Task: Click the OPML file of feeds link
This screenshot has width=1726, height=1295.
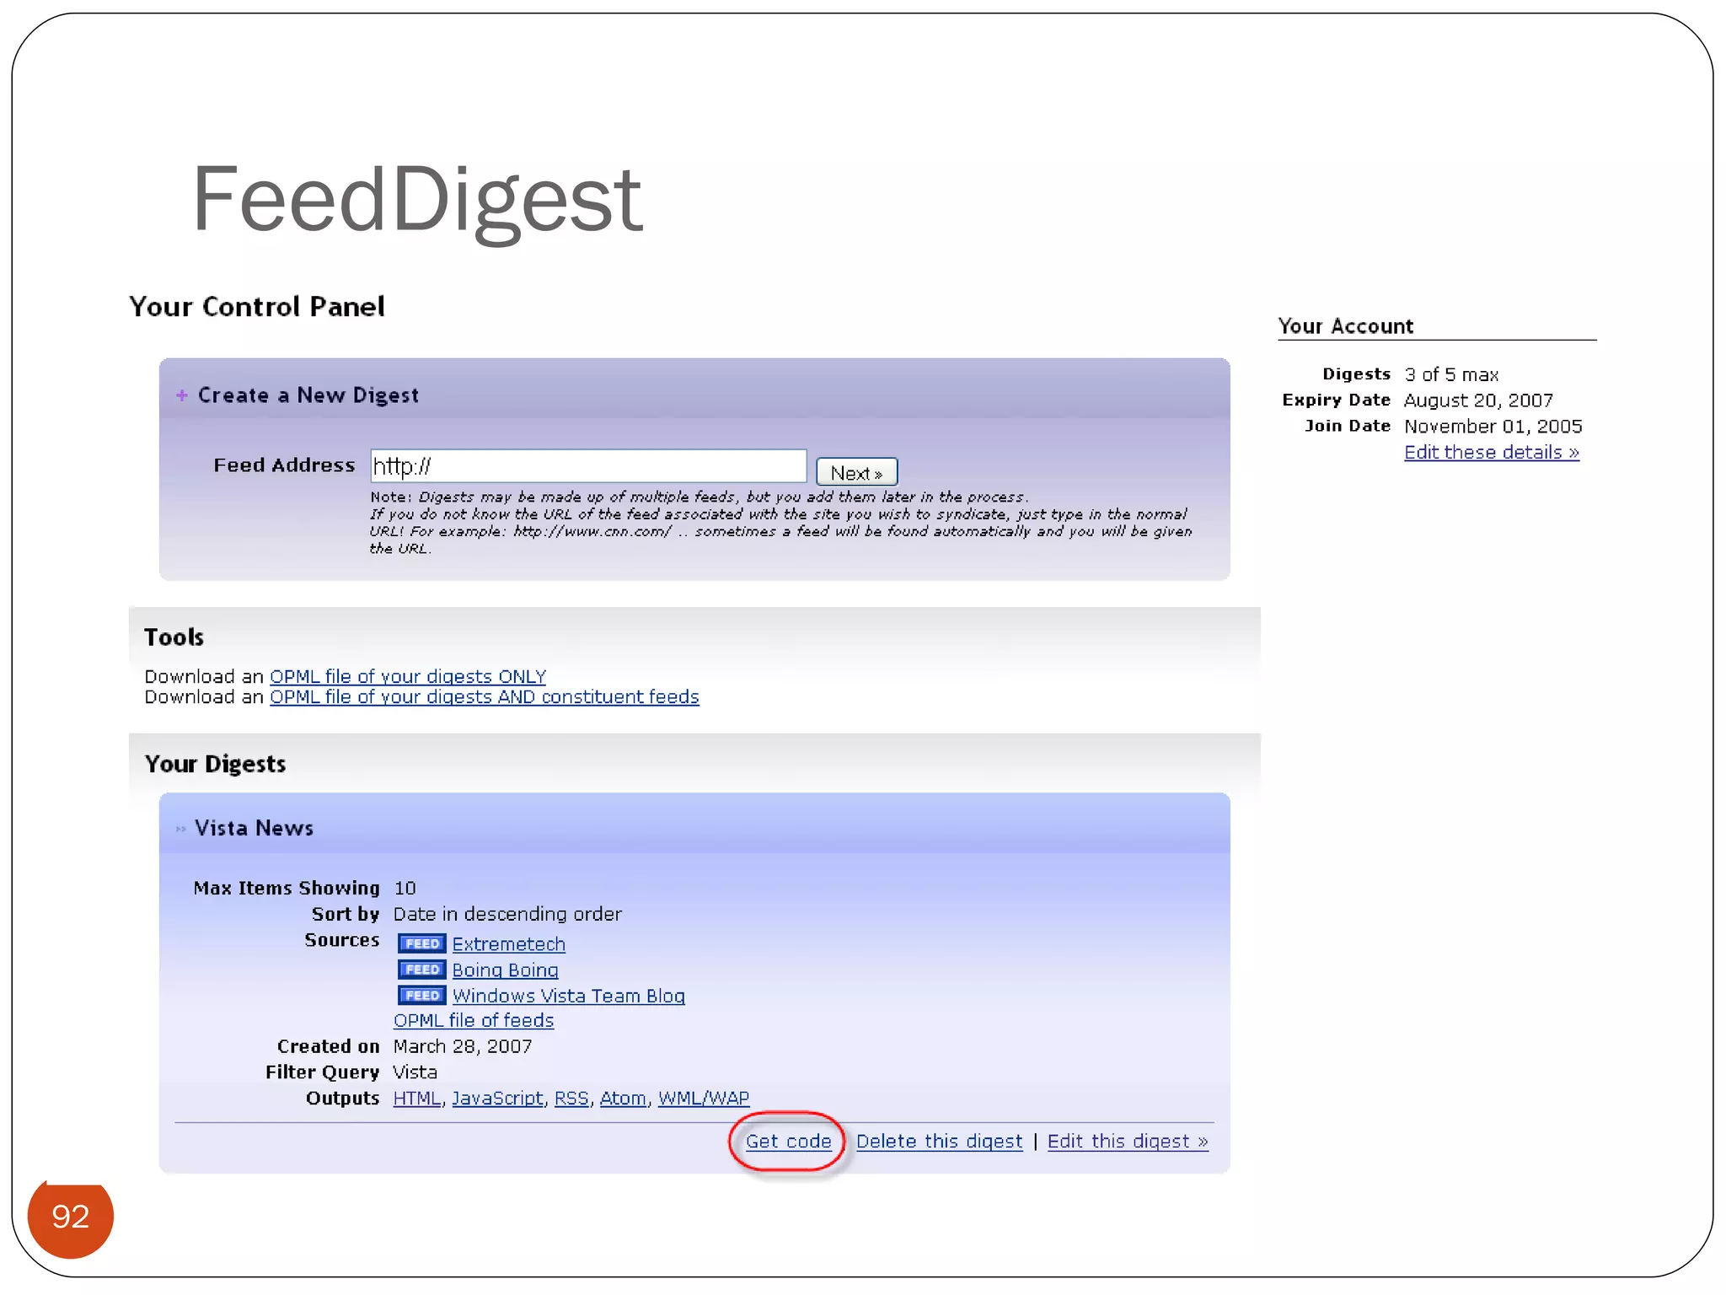Action: 474,1020
